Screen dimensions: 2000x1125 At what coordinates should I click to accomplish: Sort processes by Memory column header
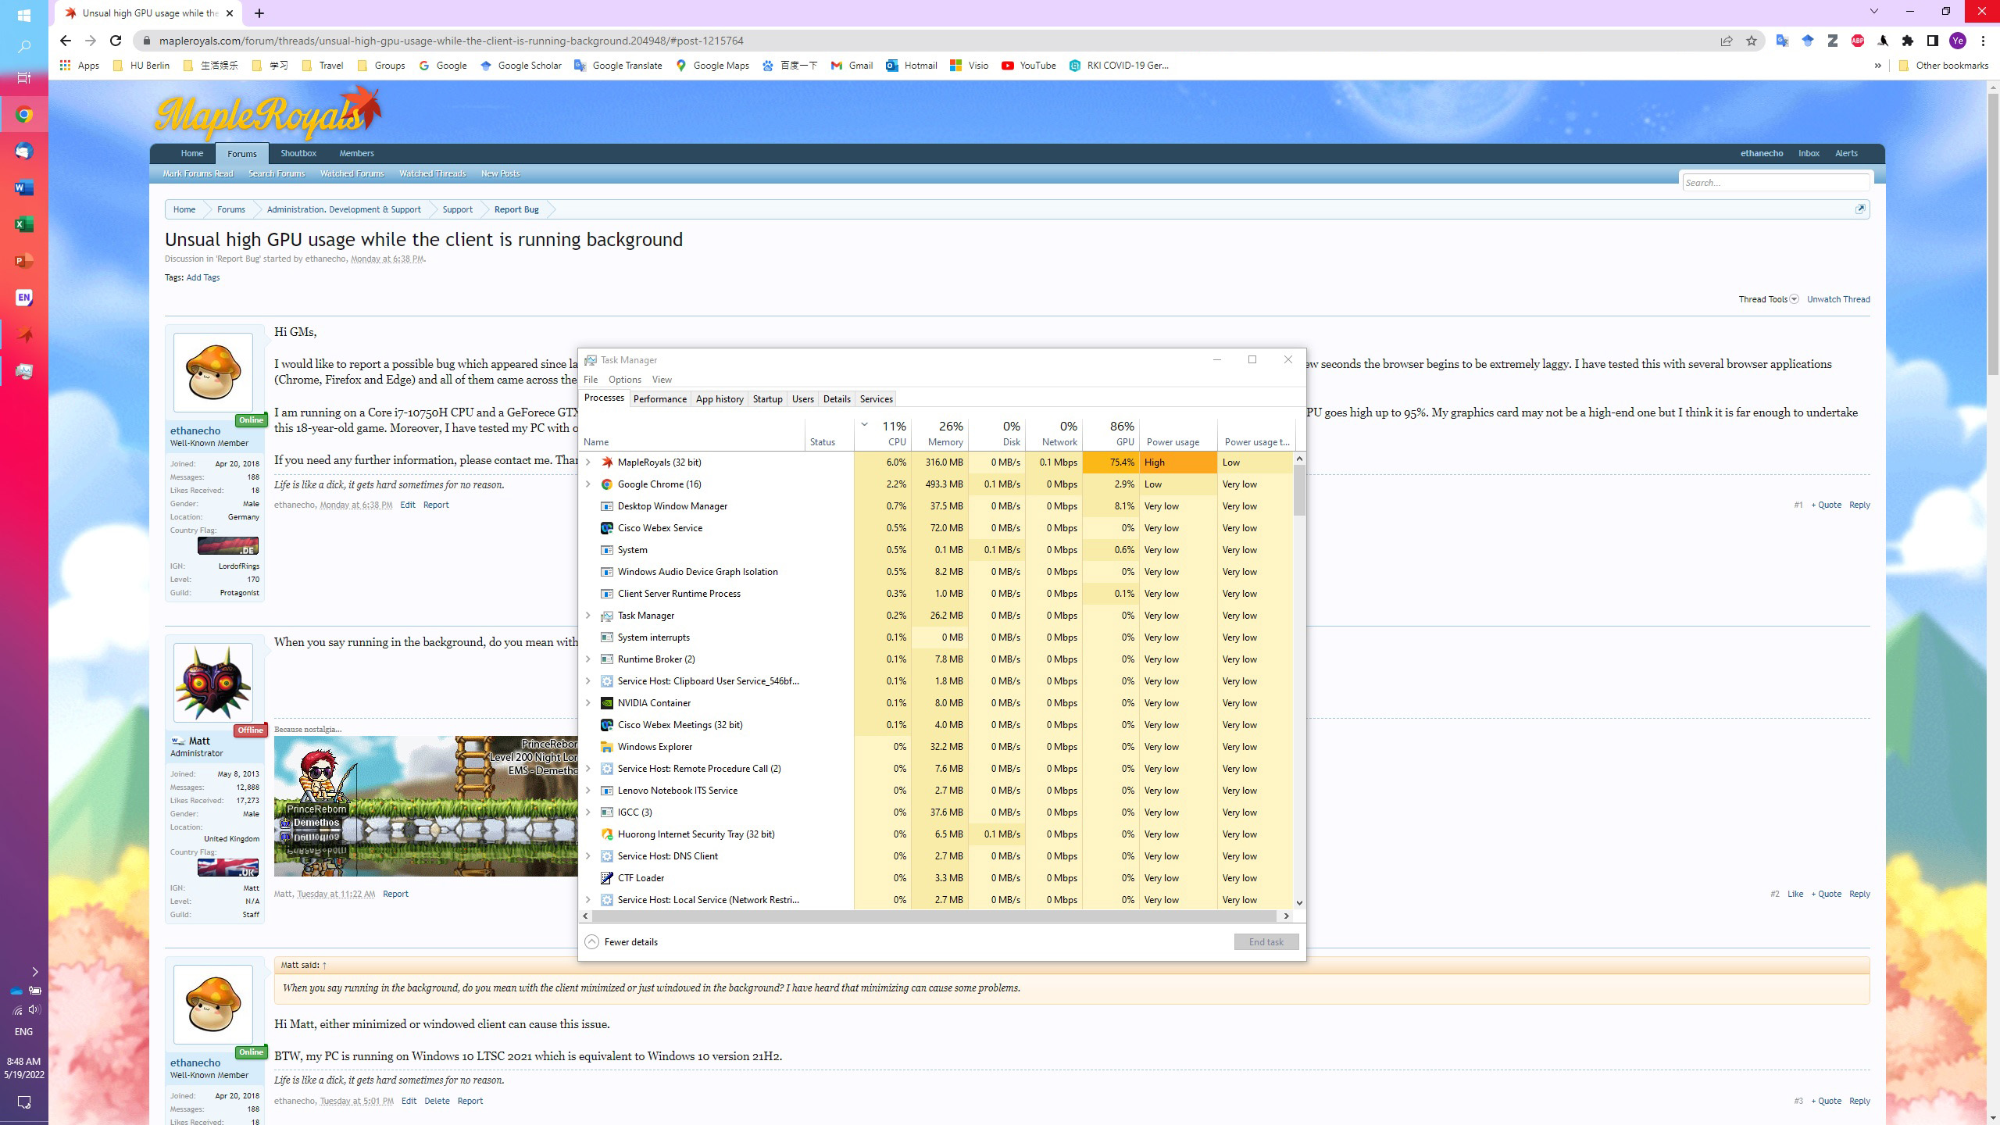coord(940,434)
